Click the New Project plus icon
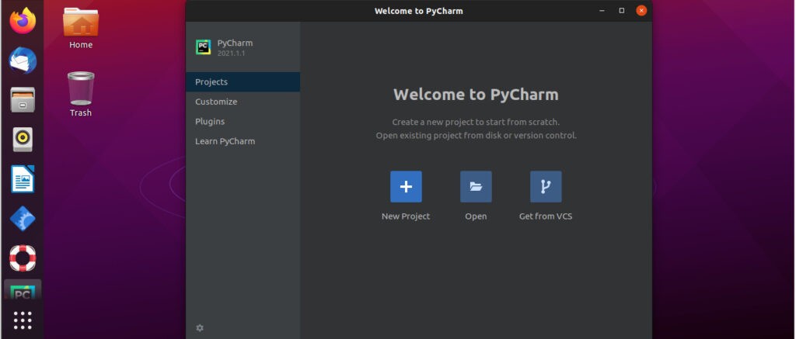The image size is (796, 339). pos(406,186)
